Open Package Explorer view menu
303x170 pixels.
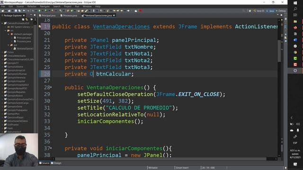click(35, 19)
